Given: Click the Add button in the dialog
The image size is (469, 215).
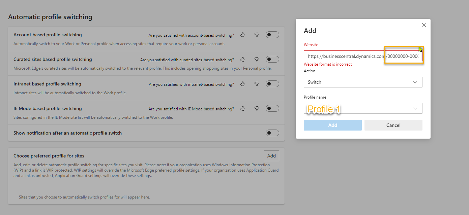Looking at the screenshot, I should [332, 125].
